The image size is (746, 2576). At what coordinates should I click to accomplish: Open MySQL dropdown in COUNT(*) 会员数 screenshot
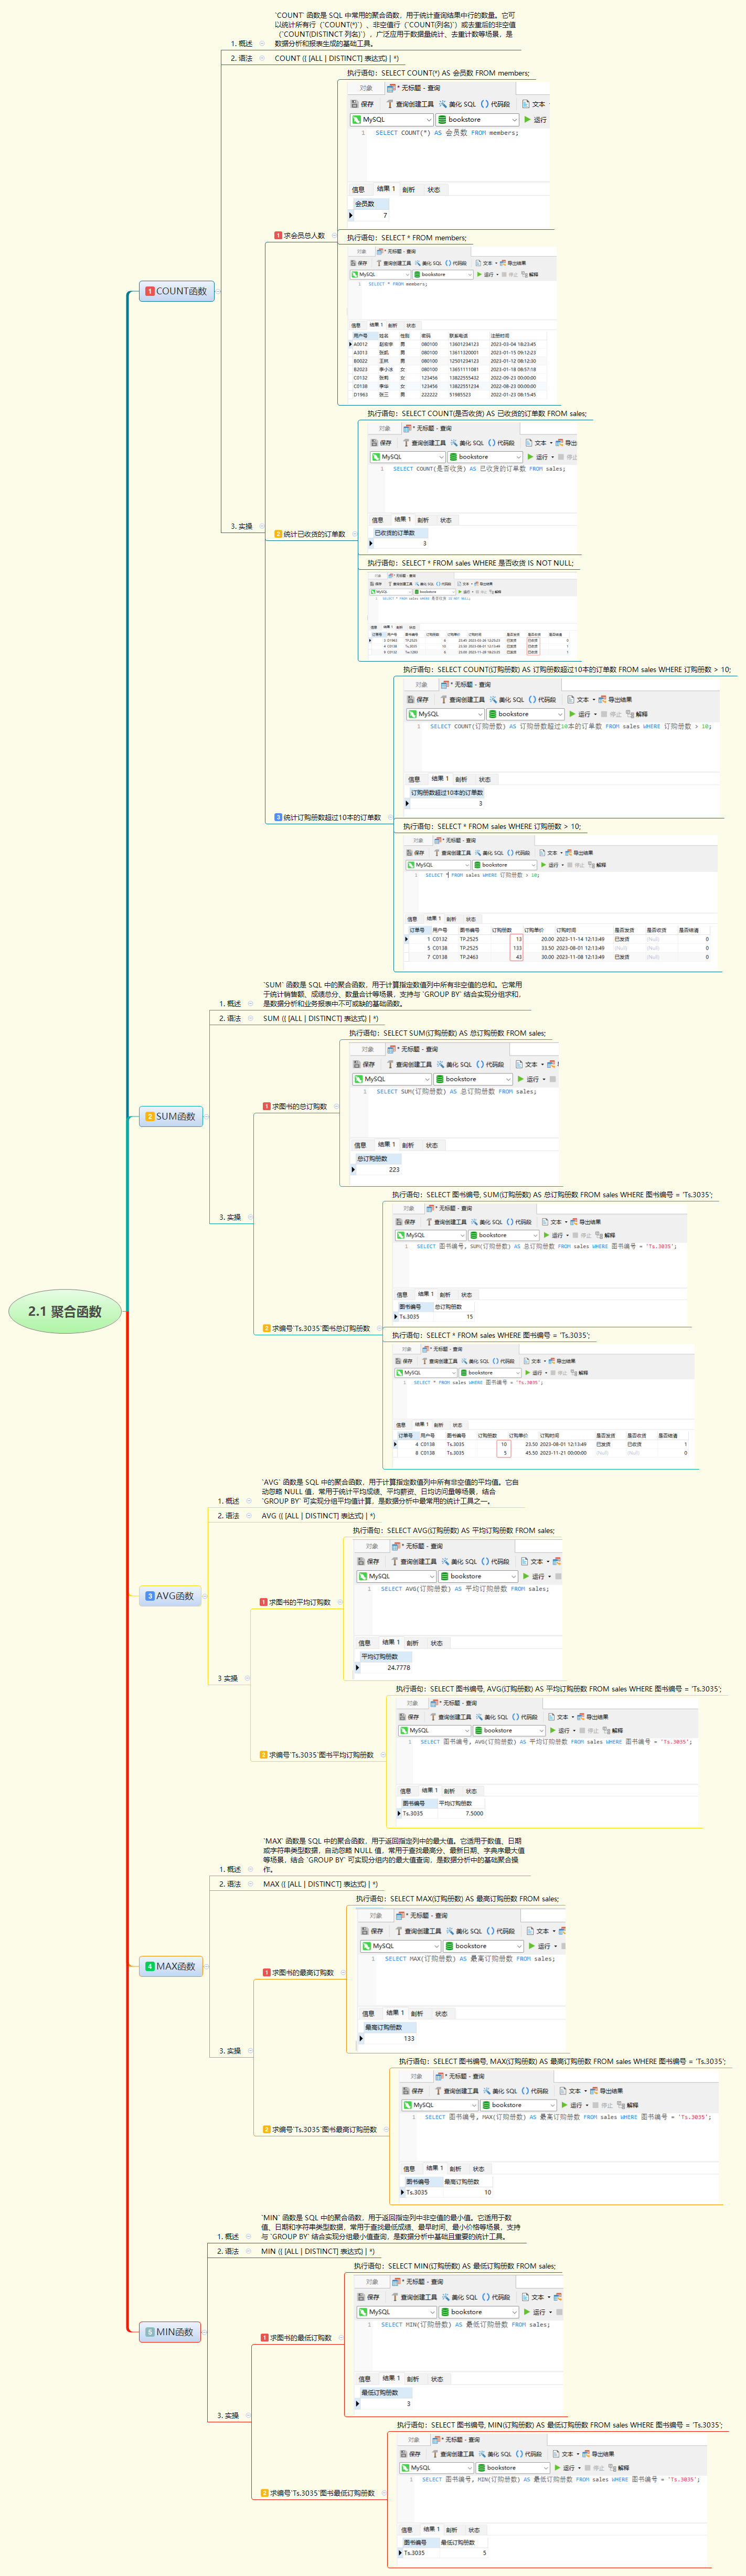point(391,119)
